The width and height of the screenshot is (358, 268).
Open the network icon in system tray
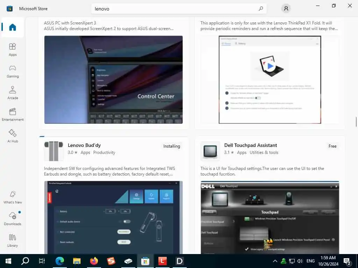(x=292, y=261)
